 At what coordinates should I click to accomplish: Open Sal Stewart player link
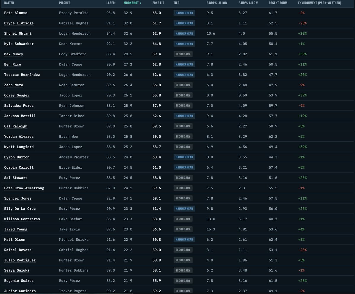coord(16,178)
